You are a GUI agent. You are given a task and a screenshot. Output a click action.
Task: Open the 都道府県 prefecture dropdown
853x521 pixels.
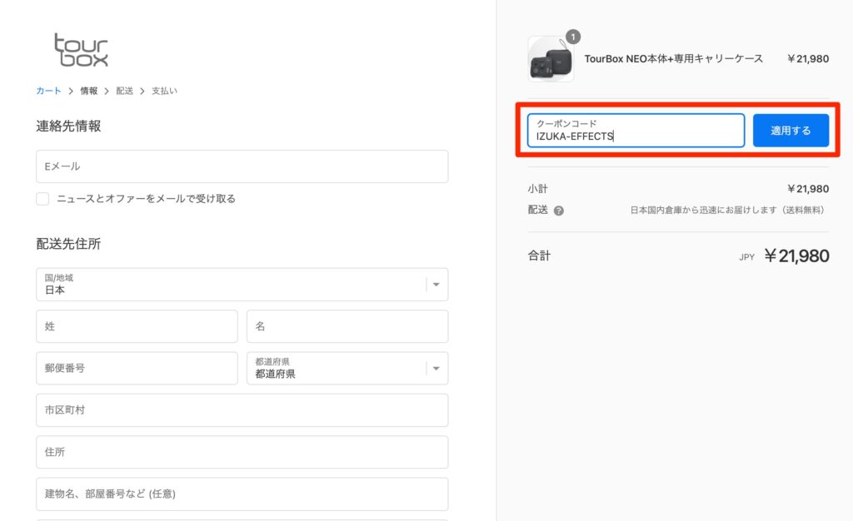click(x=347, y=368)
